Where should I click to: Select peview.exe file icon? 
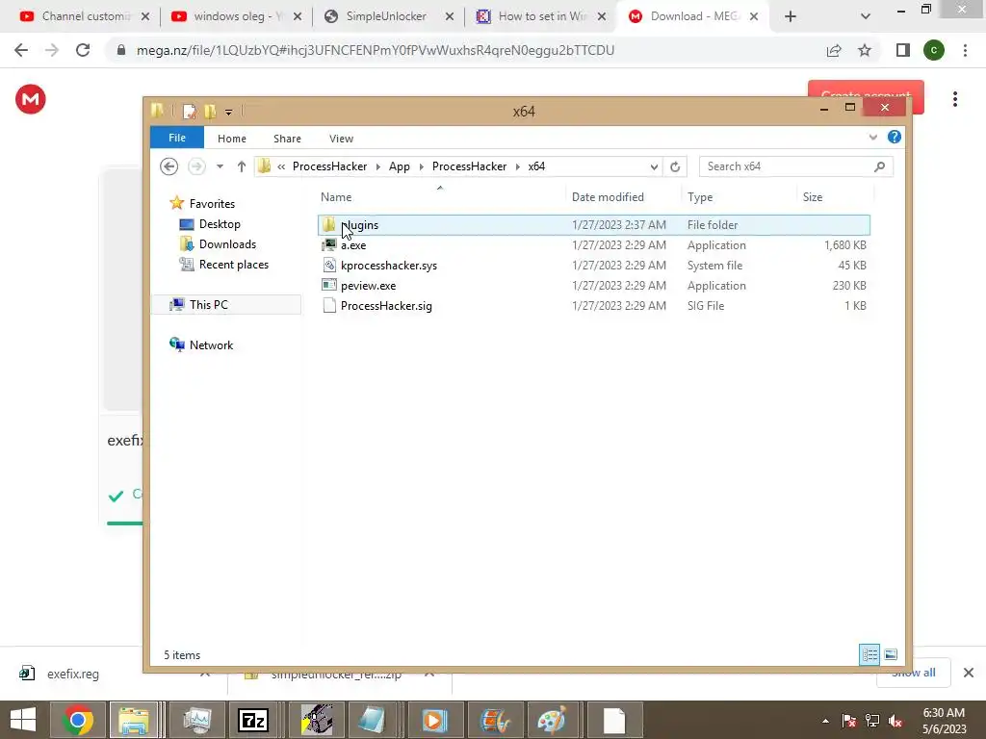pyautogui.click(x=329, y=285)
